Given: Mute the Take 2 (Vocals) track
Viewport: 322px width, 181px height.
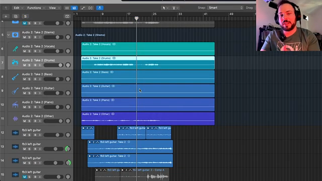Looking at the screenshot, I should pos(25,51).
